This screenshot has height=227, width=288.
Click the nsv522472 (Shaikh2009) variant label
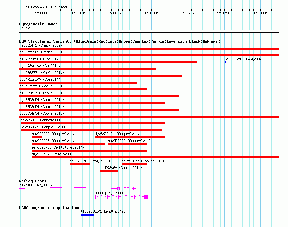(x=41, y=45)
